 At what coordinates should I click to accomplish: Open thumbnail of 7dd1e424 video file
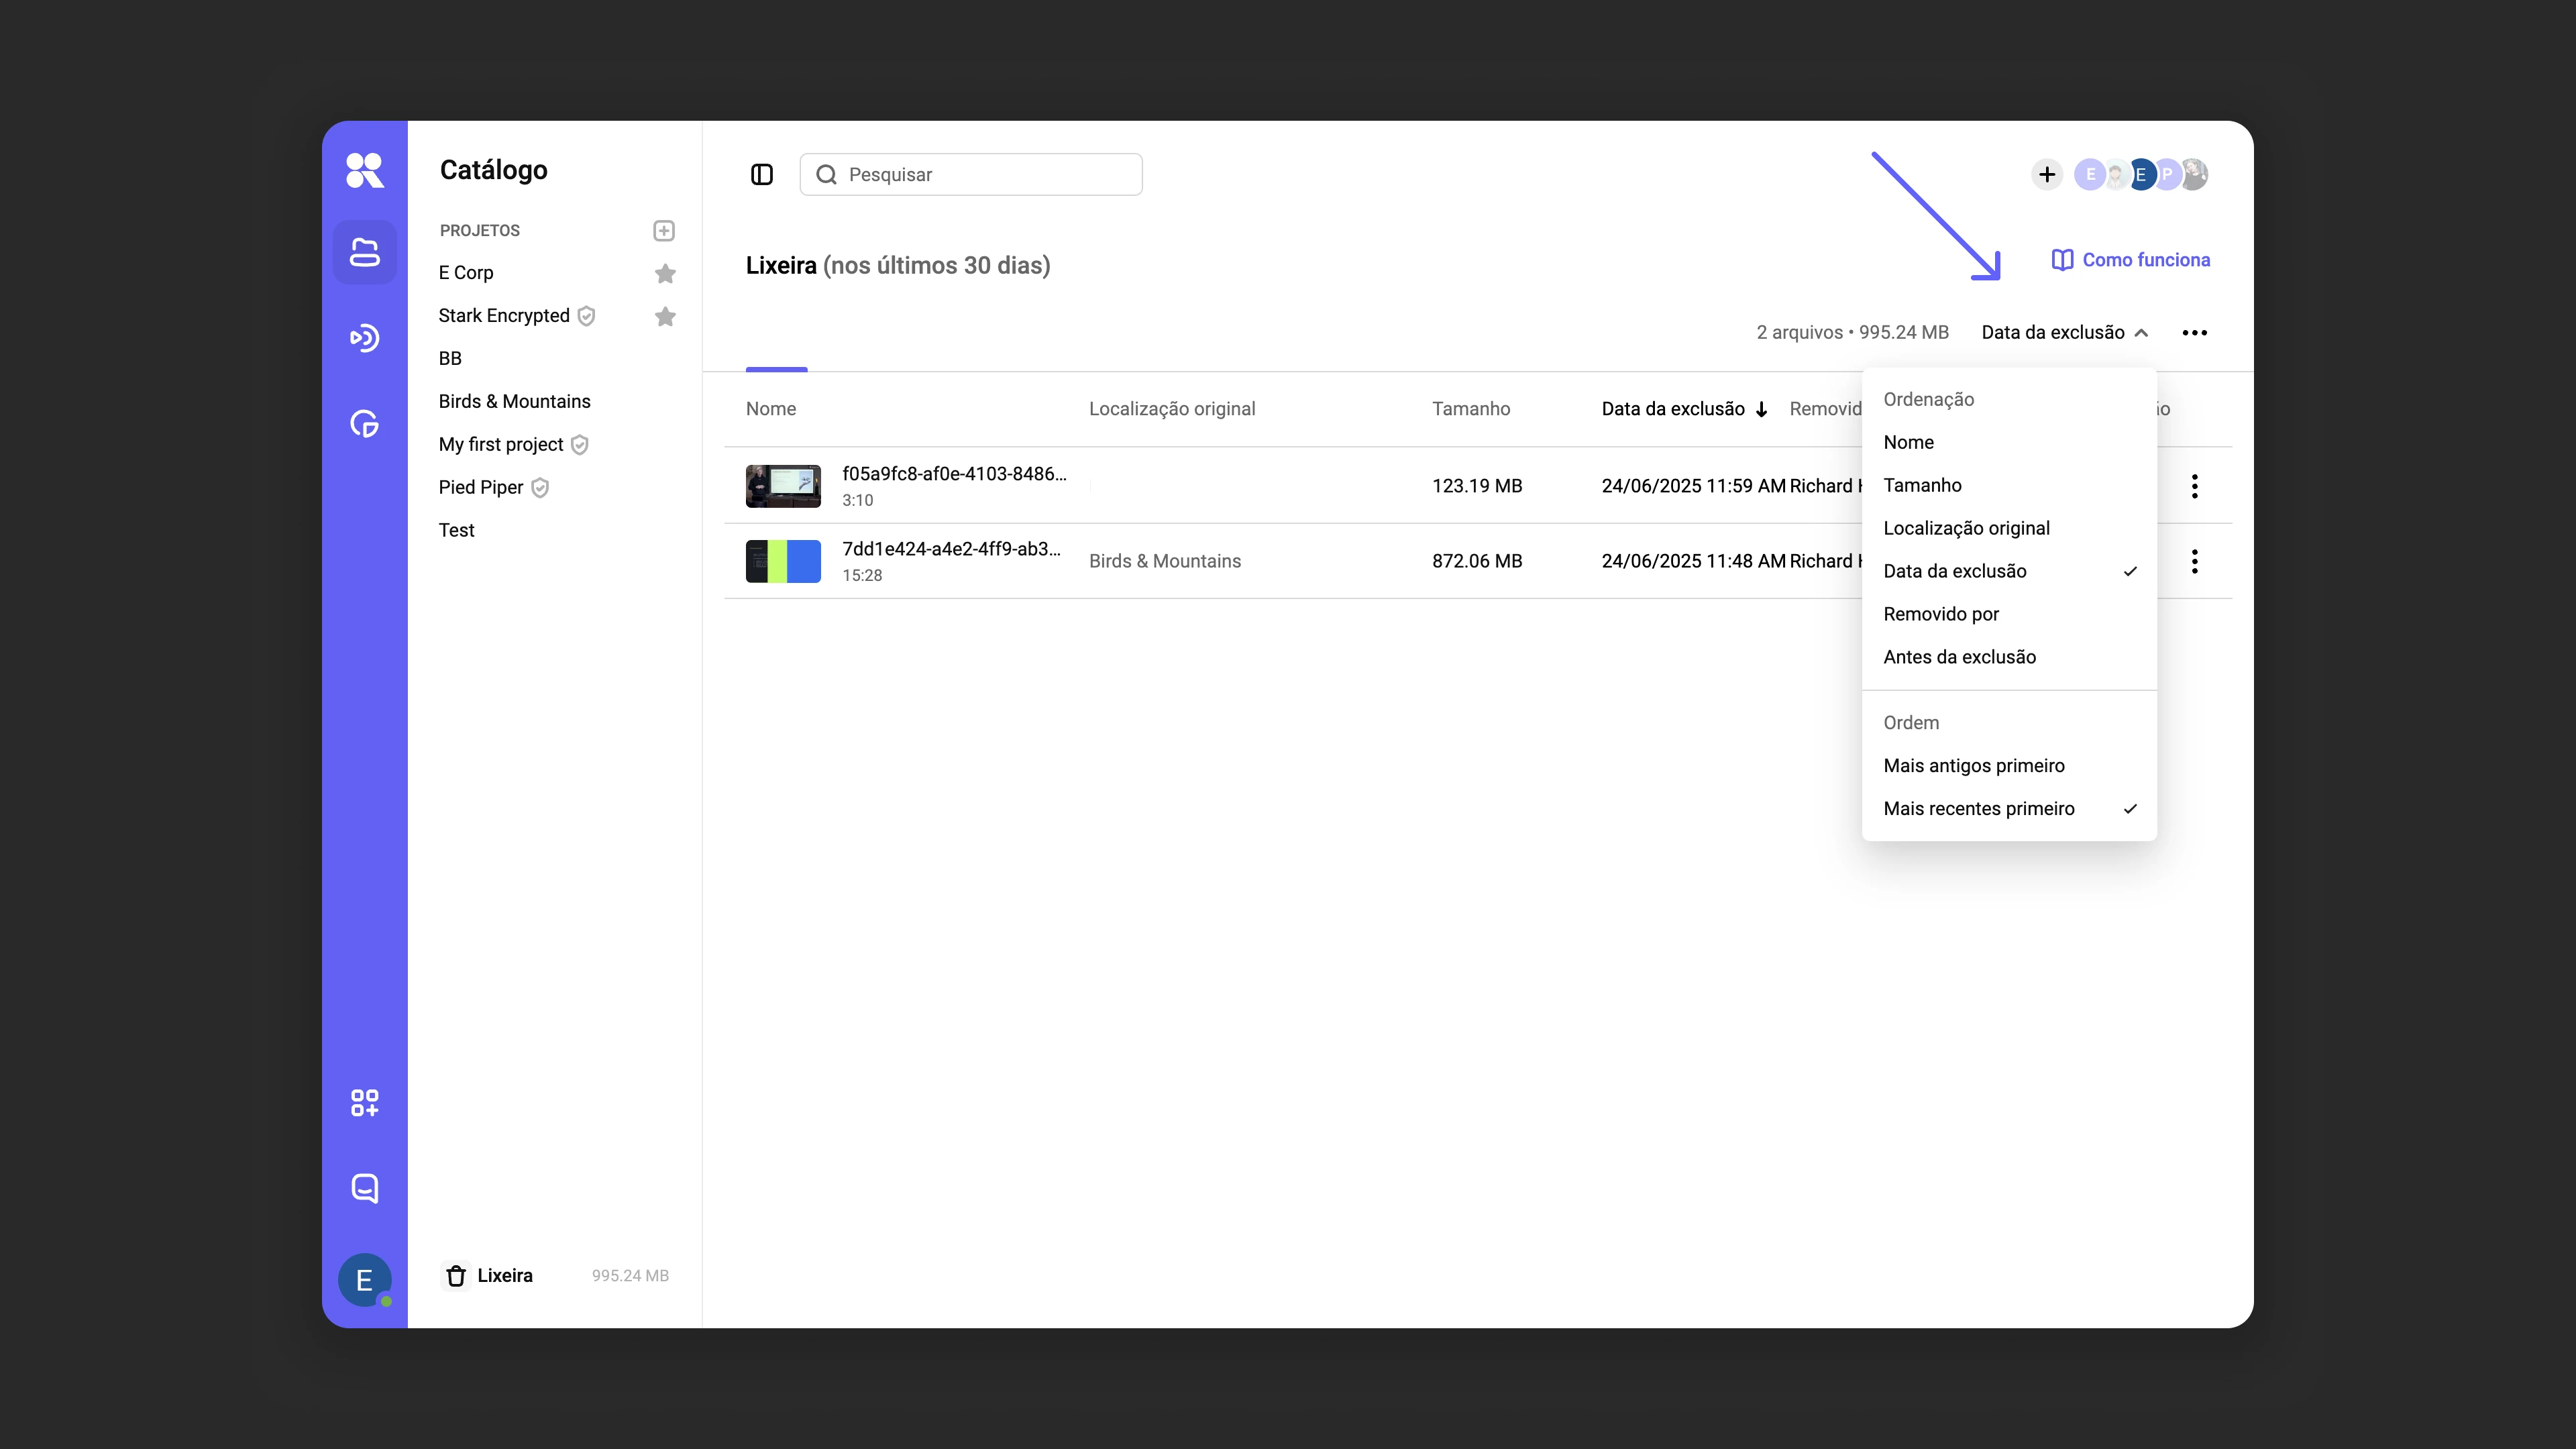click(783, 561)
